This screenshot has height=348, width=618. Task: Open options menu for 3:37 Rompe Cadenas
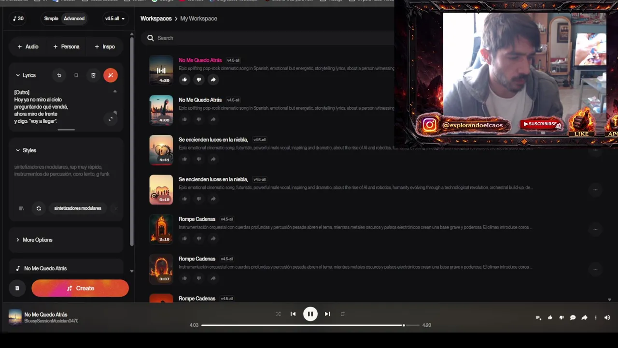(595, 269)
